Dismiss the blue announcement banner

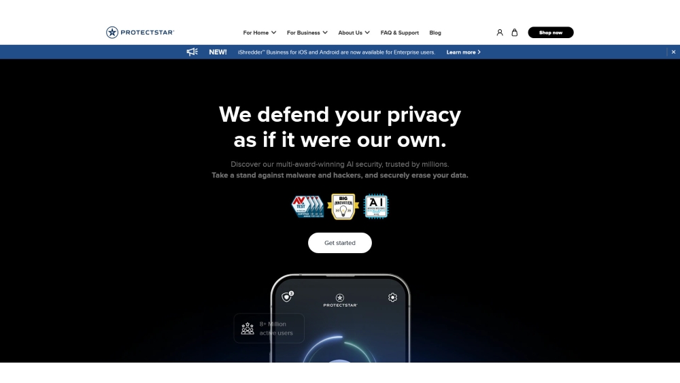click(x=673, y=52)
